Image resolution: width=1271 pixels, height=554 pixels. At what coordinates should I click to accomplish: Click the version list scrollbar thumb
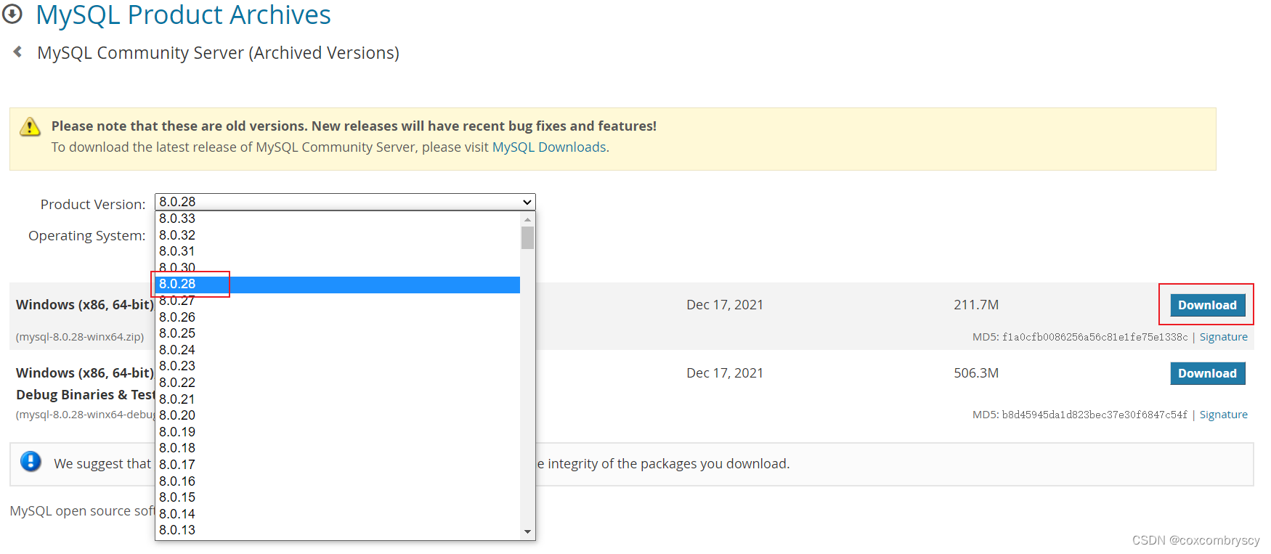528,237
